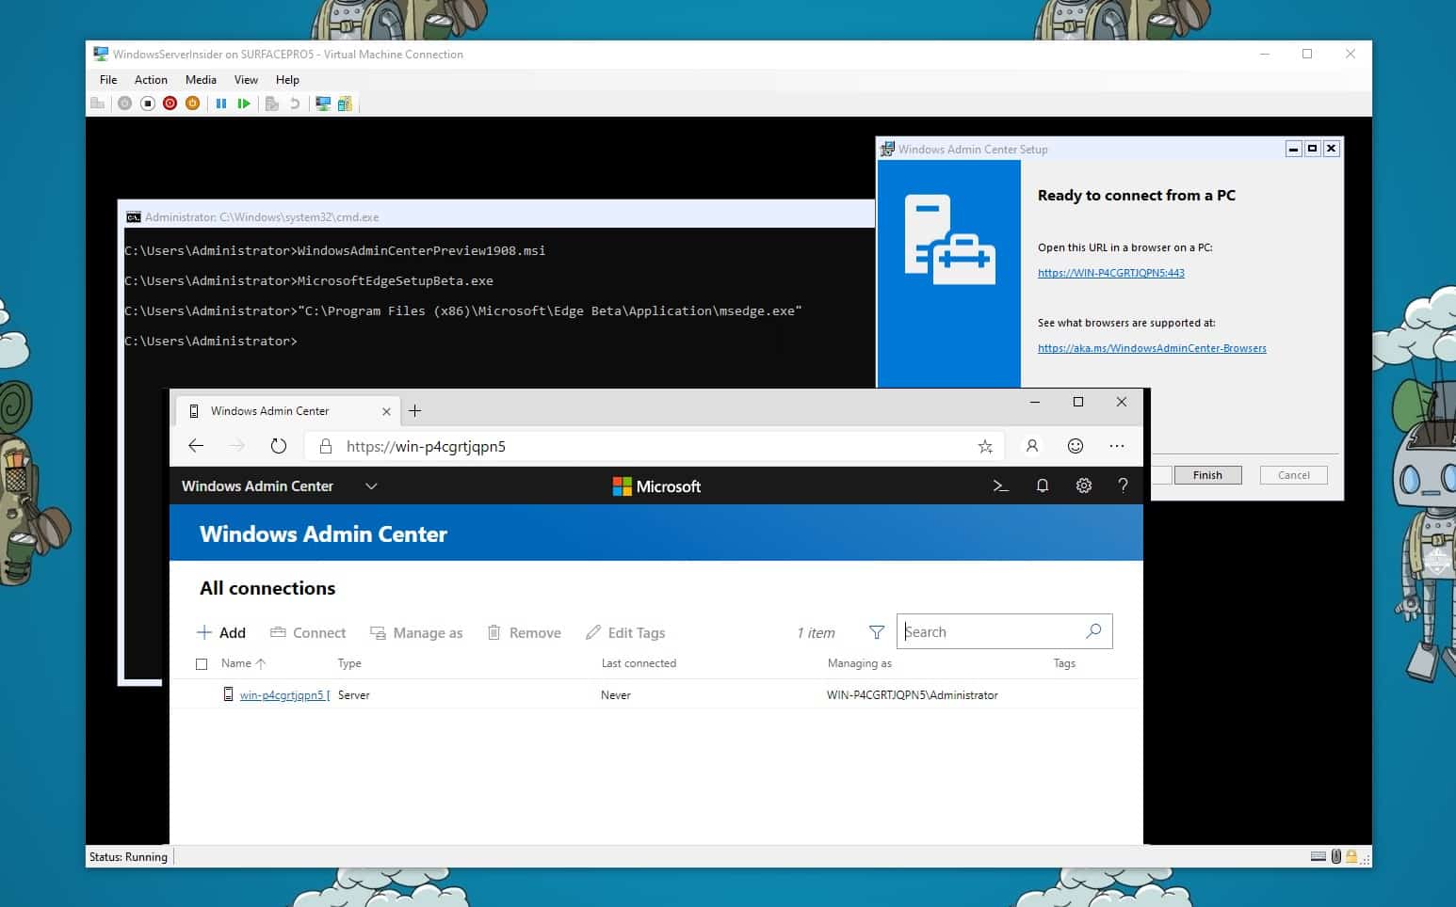
Task: Click the green Reset toolbar icon
Action: (244, 103)
